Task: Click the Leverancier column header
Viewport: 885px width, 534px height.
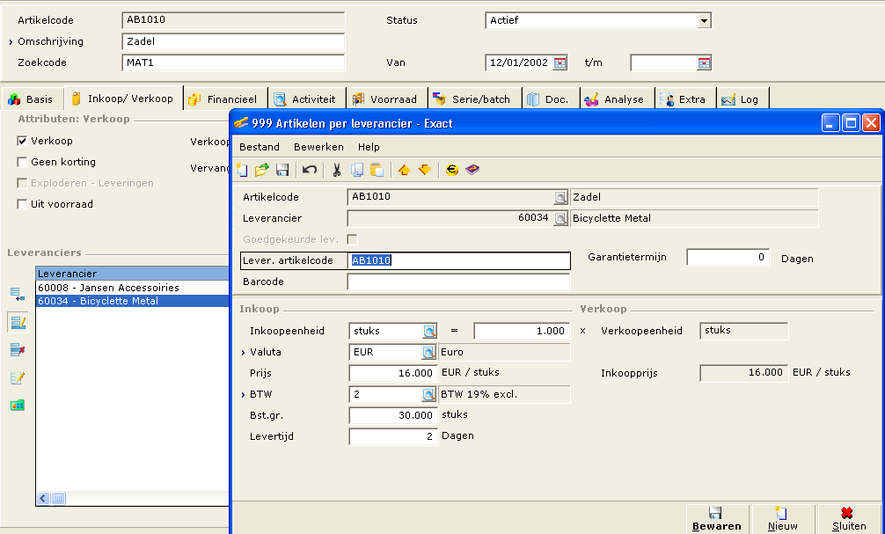Action: tap(133, 274)
